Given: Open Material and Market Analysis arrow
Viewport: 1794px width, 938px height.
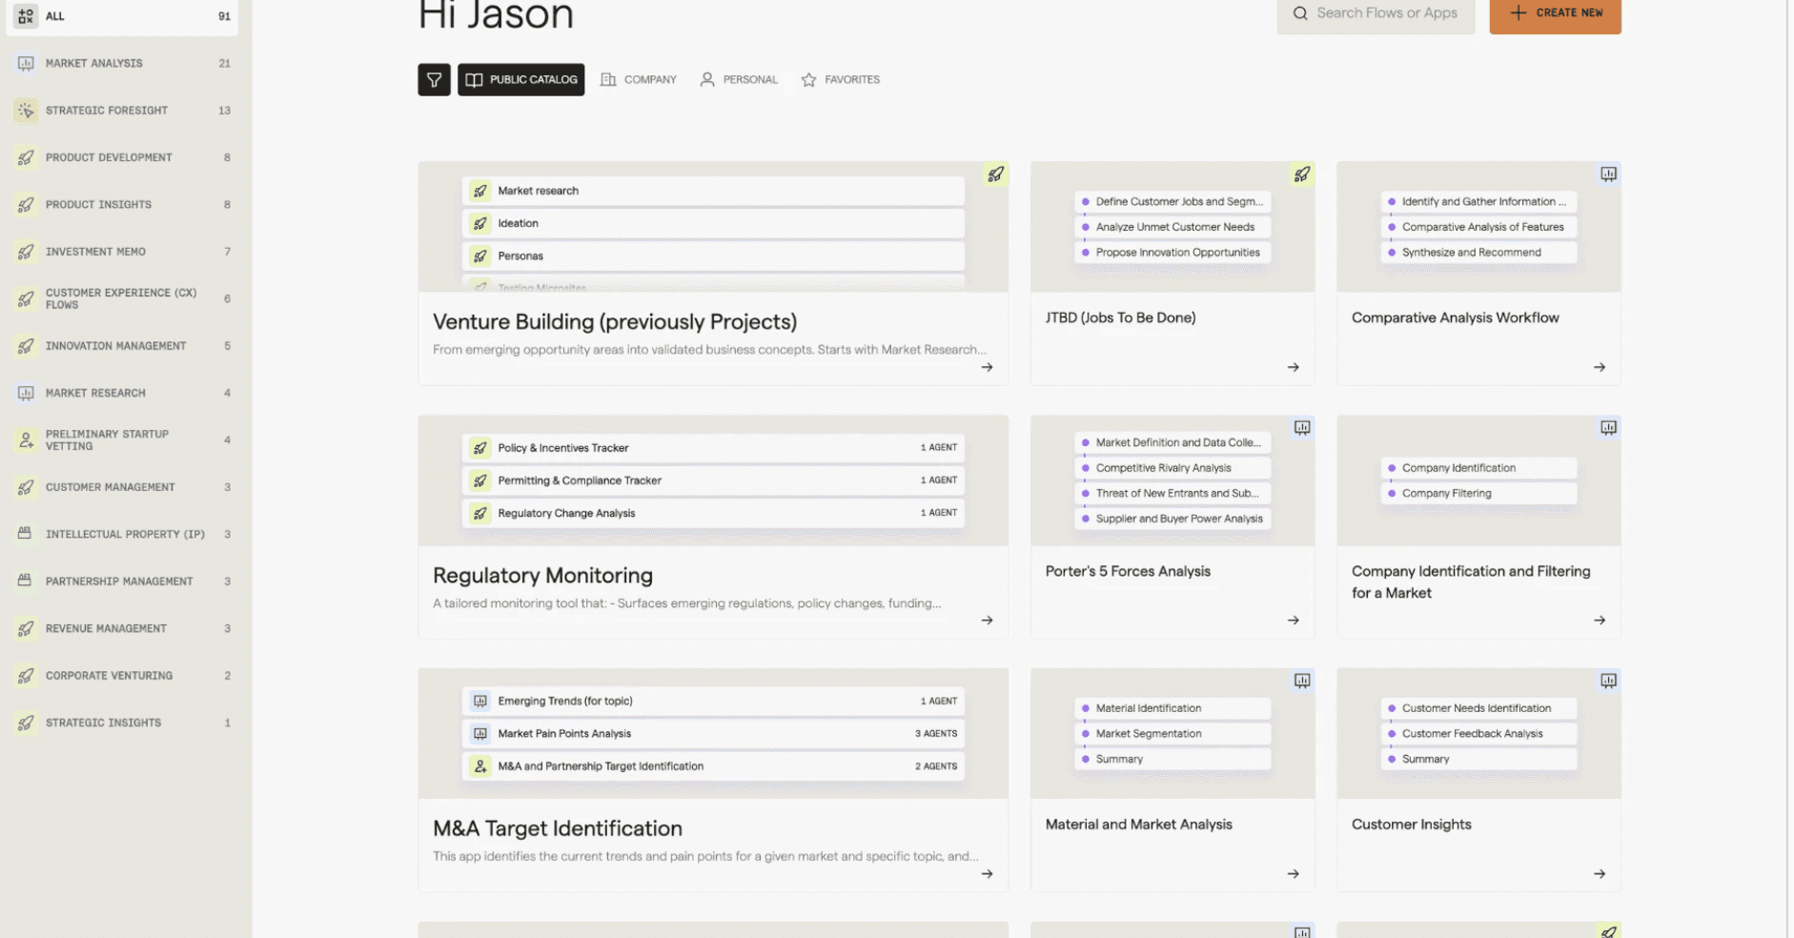Looking at the screenshot, I should tap(1293, 874).
